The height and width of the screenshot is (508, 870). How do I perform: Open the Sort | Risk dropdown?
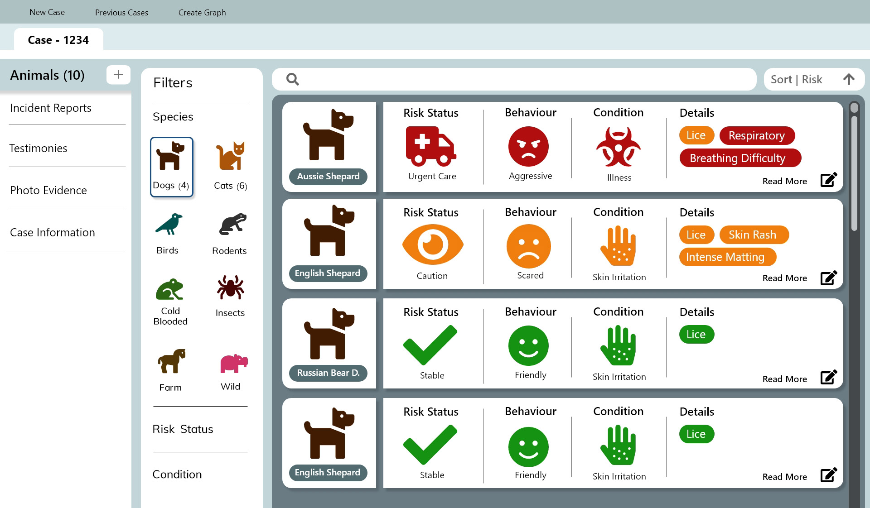pos(814,79)
